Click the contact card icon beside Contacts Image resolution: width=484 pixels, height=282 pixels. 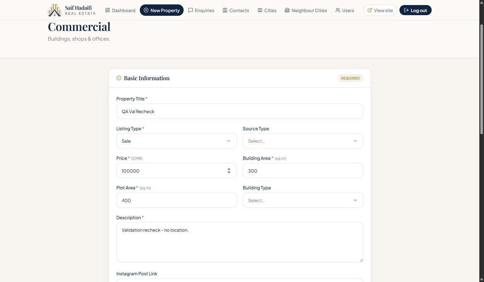point(225,10)
